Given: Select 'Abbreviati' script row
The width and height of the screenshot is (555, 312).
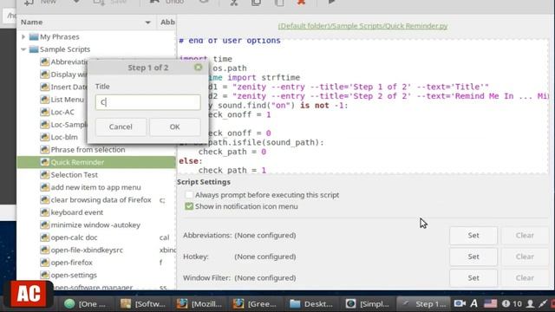Looking at the screenshot, I should pyautogui.click(x=69, y=62).
